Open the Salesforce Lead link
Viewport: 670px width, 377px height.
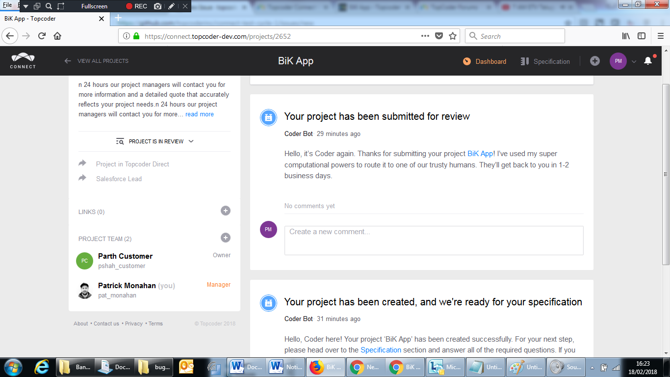tap(119, 179)
